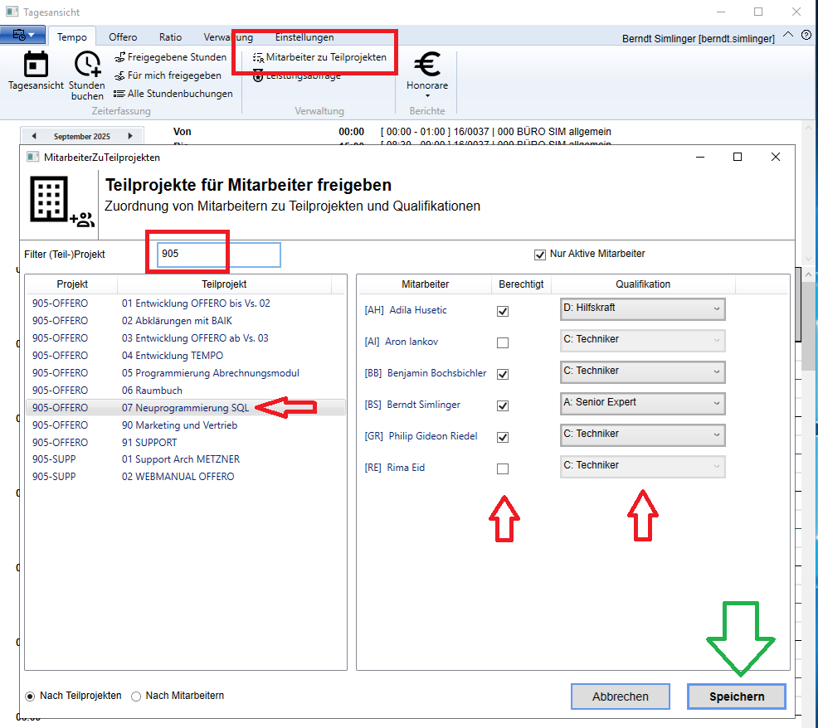Viewport: 818px width, 728px height.
Task: Click the Abbrechen button
Action: [x=620, y=696]
